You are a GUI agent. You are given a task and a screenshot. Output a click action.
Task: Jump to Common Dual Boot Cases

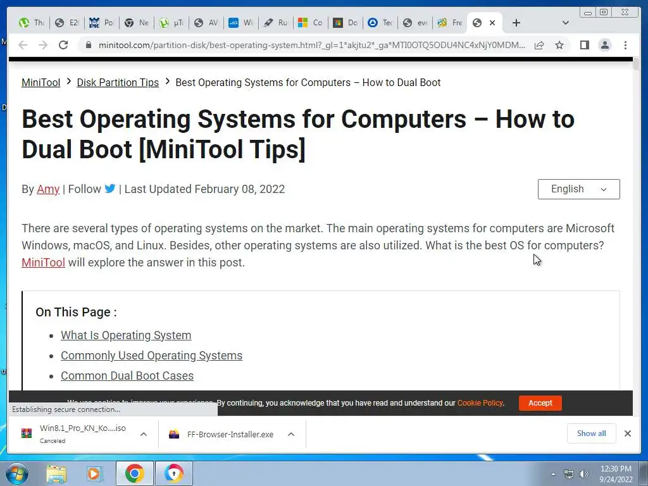tap(127, 376)
